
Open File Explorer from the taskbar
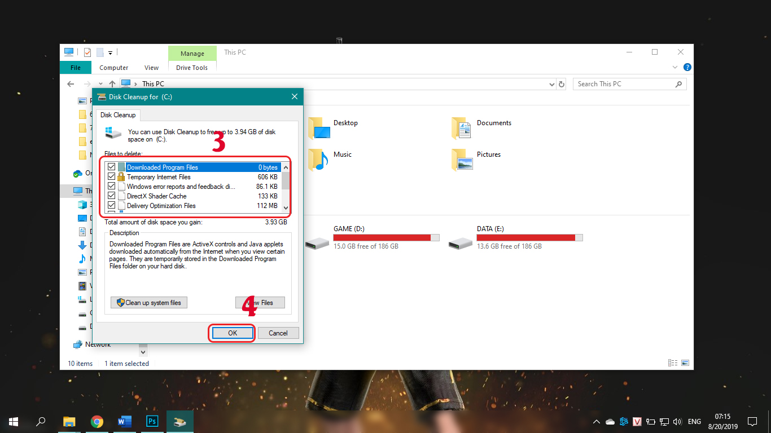point(69,421)
